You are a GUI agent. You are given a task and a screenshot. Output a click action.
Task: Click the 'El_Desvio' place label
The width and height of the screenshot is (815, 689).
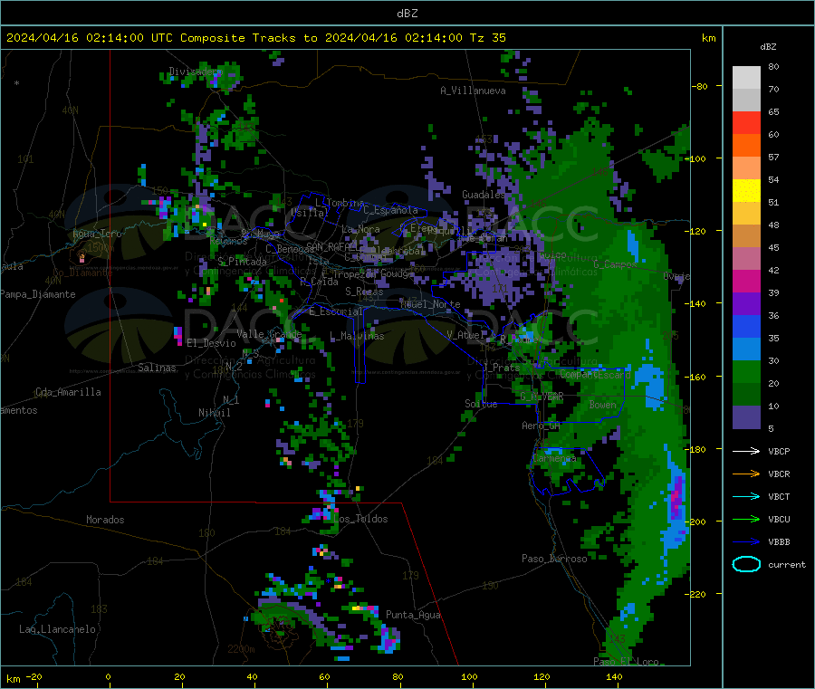tap(211, 343)
